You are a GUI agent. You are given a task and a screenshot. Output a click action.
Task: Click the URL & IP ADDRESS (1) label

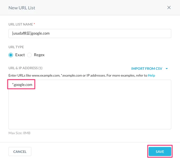25,68
